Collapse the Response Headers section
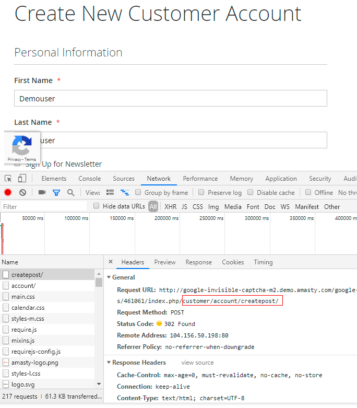The height and width of the screenshot is (408, 357). (x=109, y=363)
